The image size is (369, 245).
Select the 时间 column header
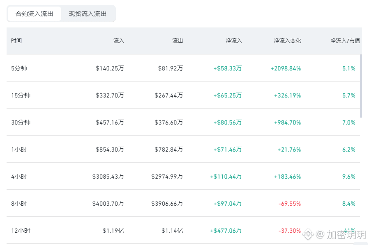16,41
